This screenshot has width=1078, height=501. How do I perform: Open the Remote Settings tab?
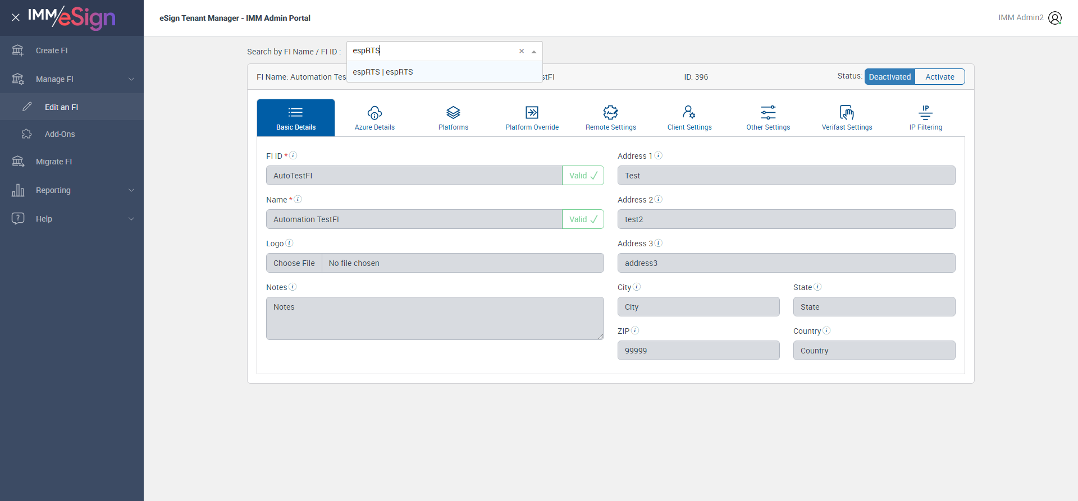611,118
